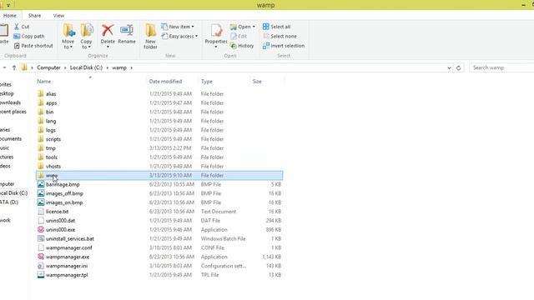Screen dimensions: 534x300
Task: Select the scripts folder row
Action: 159,139
